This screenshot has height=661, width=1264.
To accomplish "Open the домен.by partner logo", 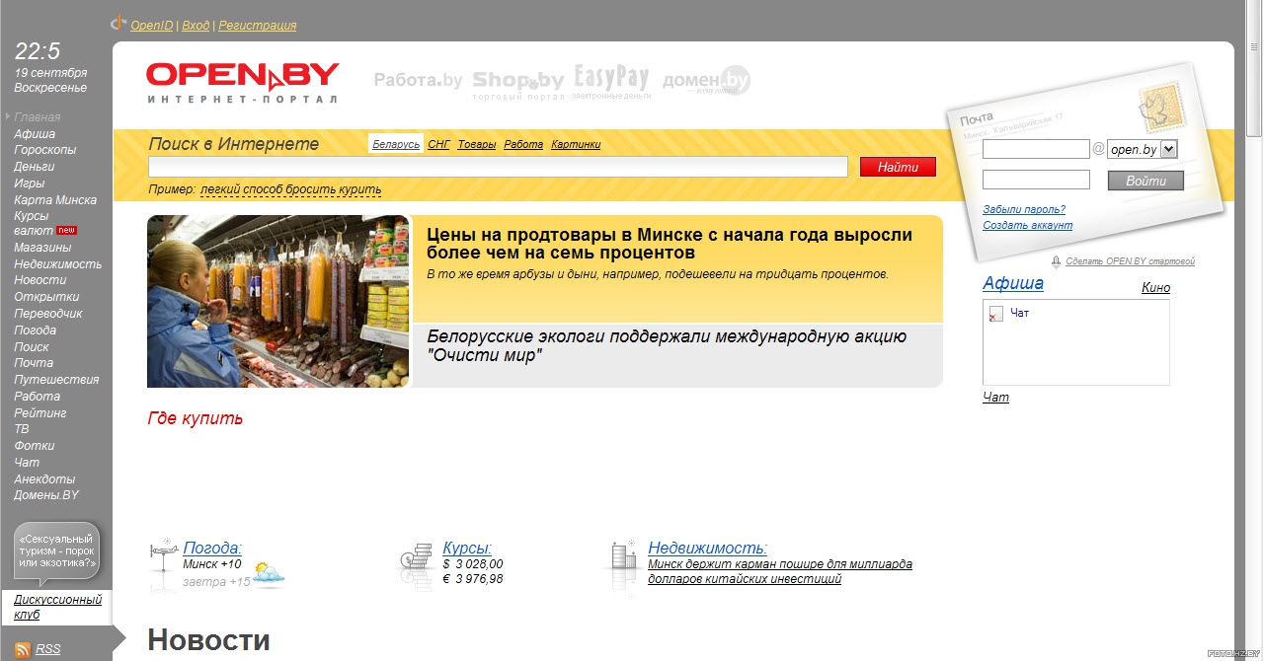I will pos(706,81).
